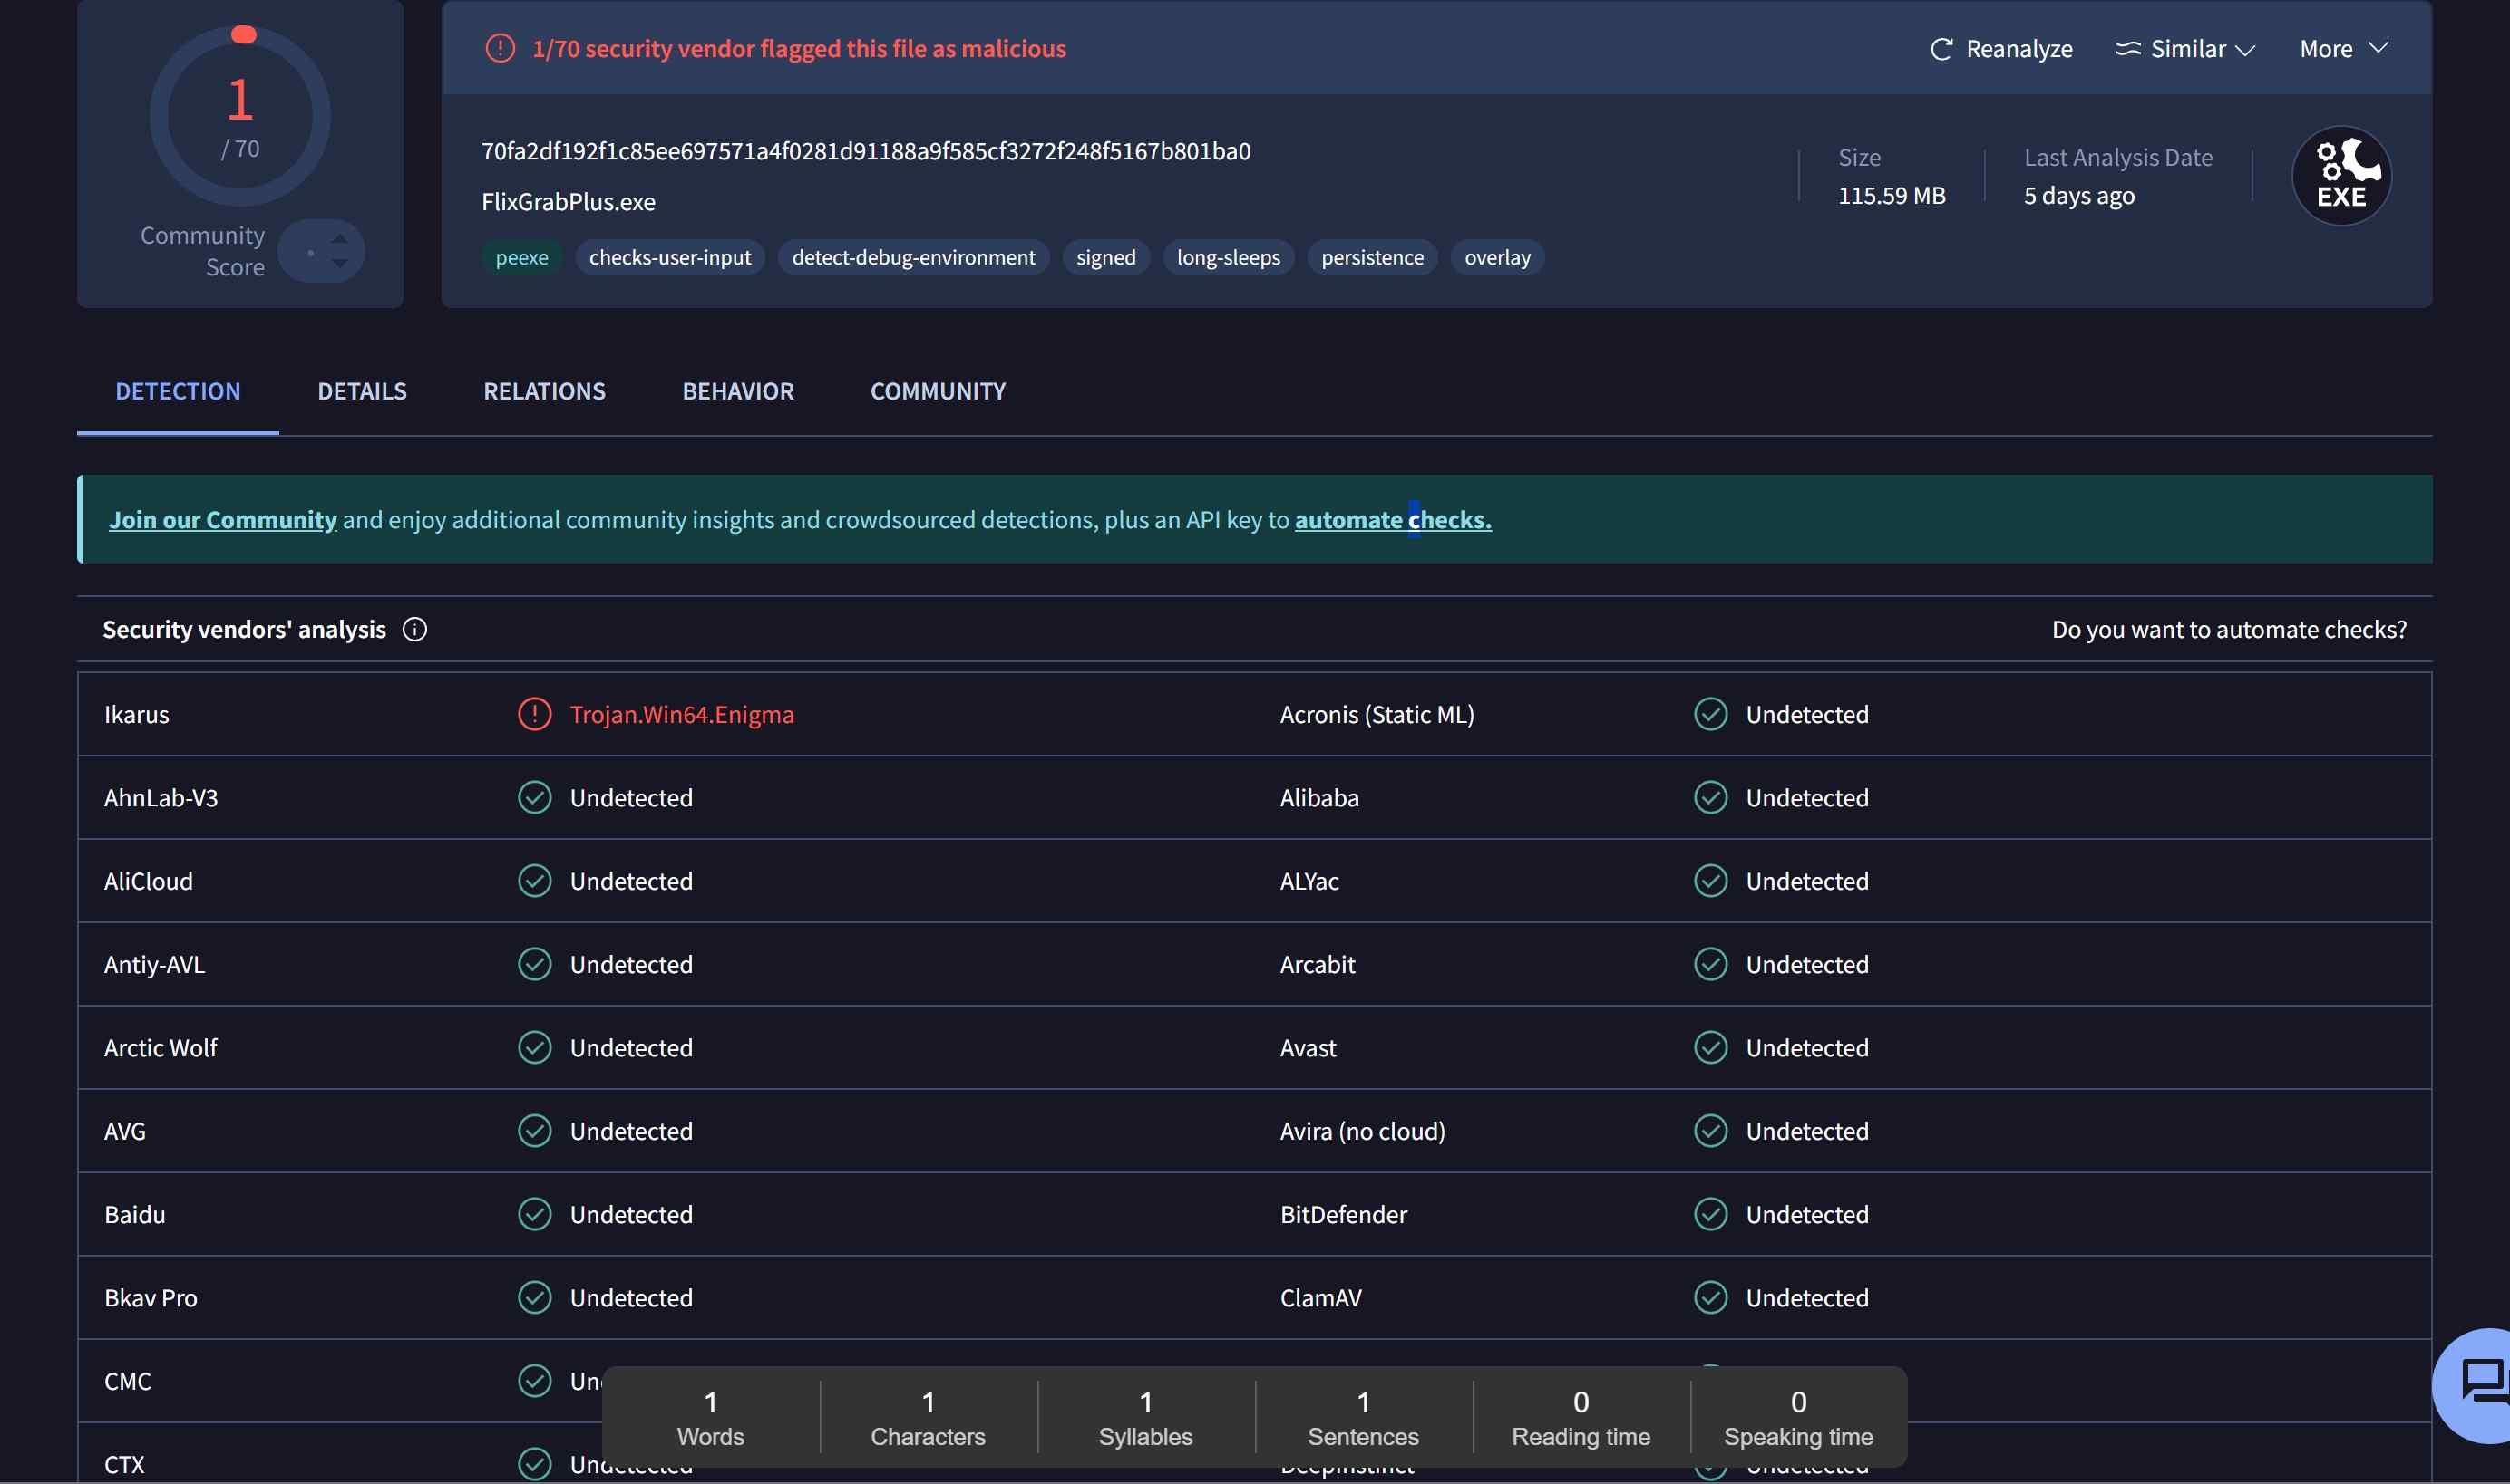The height and width of the screenshot is (1484, 2510).
Task: Click the check icon for BitDefender
Action: click(x=1710, y=1214)
